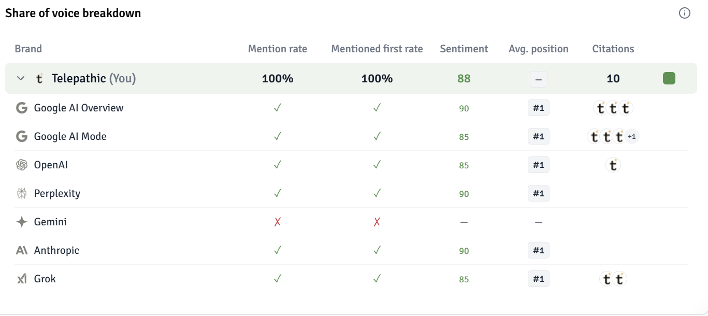708x316 pixels.
Task: Click the Grok logo icon
Action: click(x=22, y=279)
